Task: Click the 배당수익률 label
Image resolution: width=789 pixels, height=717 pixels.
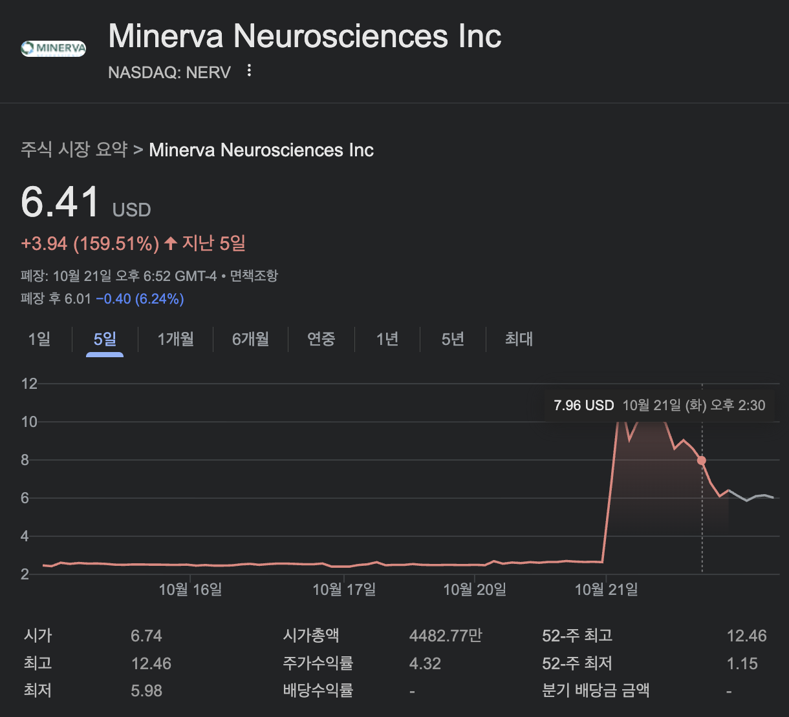Action: point(318,691)
